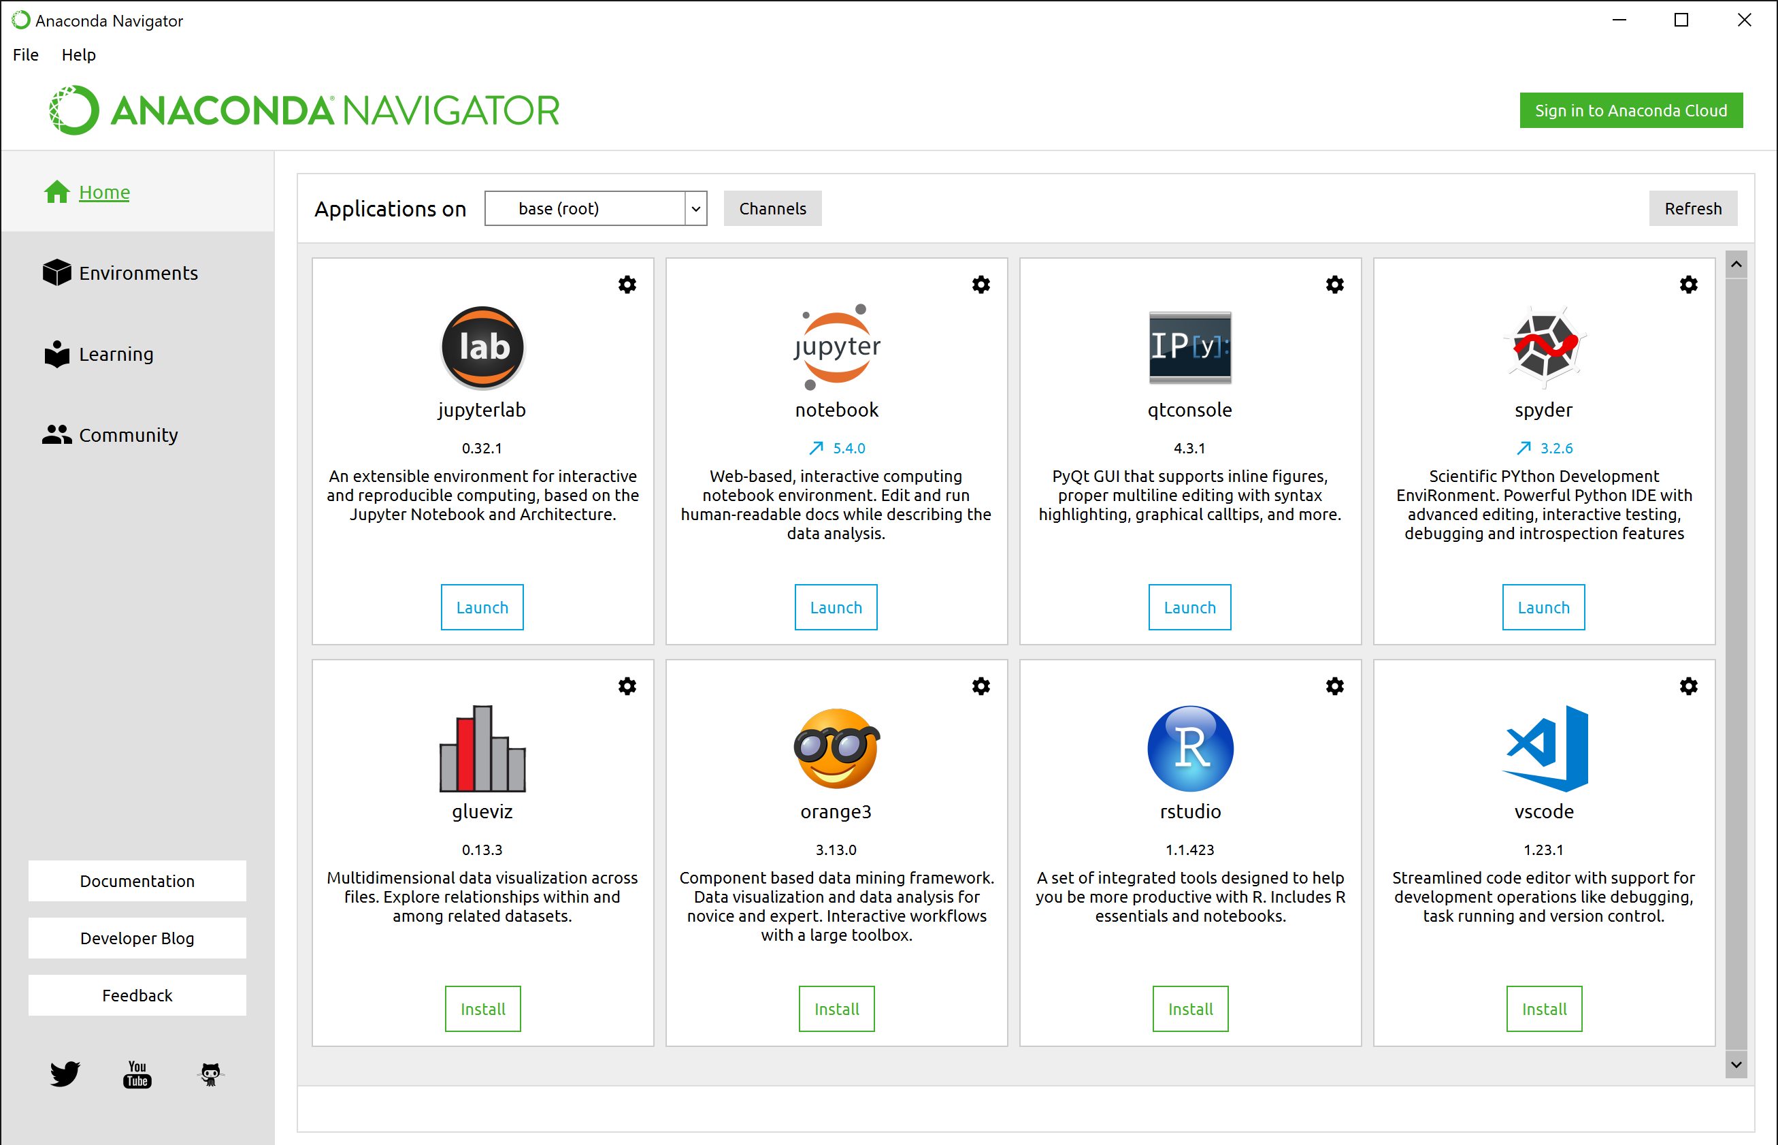Click the Channels button

click(773, 208)
